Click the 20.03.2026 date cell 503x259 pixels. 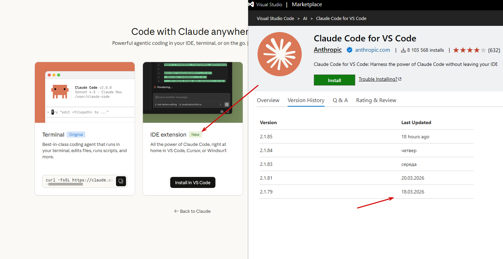point(413,178)
